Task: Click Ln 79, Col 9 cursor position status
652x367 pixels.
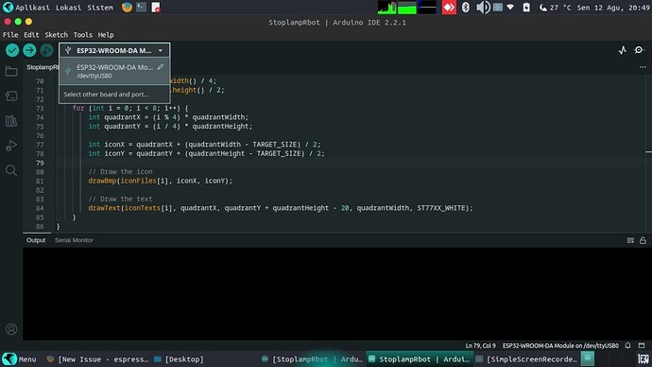Action: click(480, 345)
